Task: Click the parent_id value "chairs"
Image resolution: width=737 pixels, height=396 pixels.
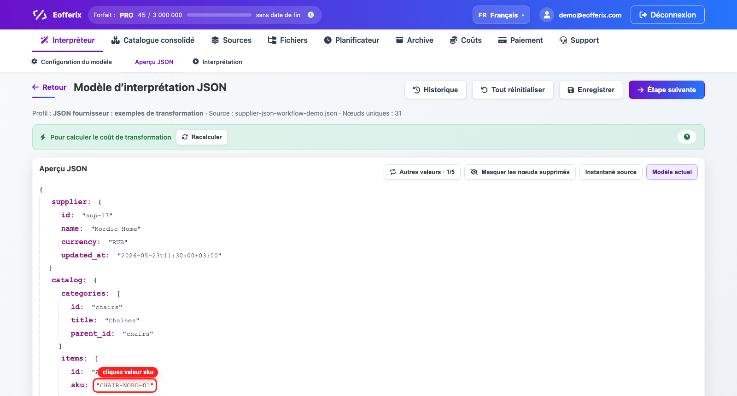Action: point(138,333)
